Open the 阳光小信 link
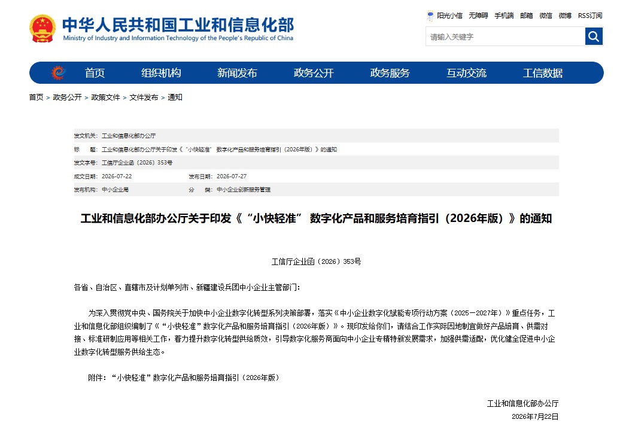This screenshot has width=632, height=429. pos(450,16)
